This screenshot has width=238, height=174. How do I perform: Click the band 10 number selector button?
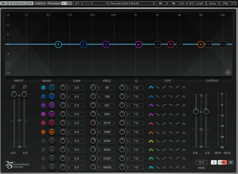click(52, 167)
